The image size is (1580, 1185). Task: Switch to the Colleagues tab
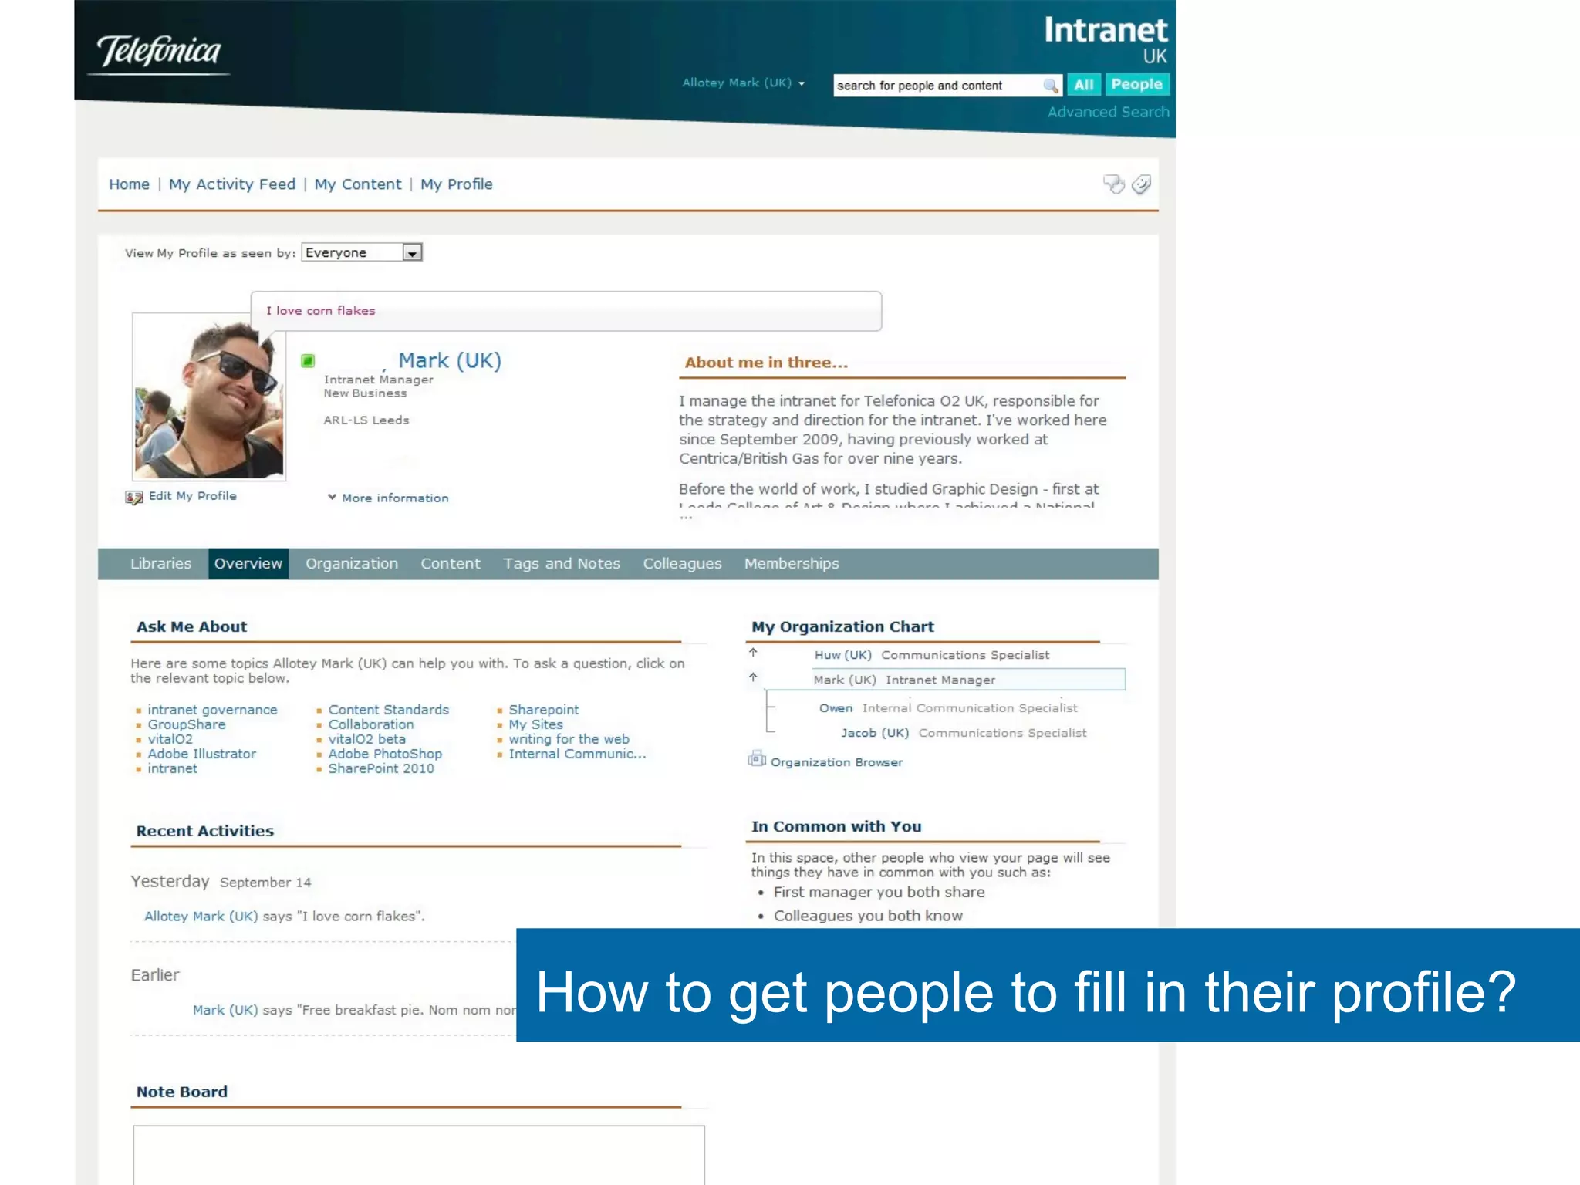pyautogui.click(x=682, y=564)
